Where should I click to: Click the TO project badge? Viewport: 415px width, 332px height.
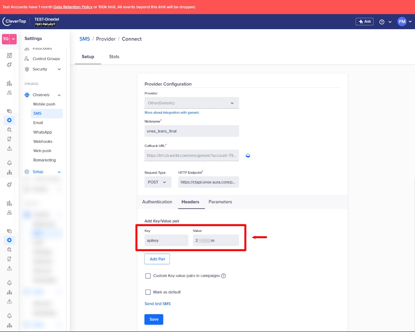tap(6, 39)
